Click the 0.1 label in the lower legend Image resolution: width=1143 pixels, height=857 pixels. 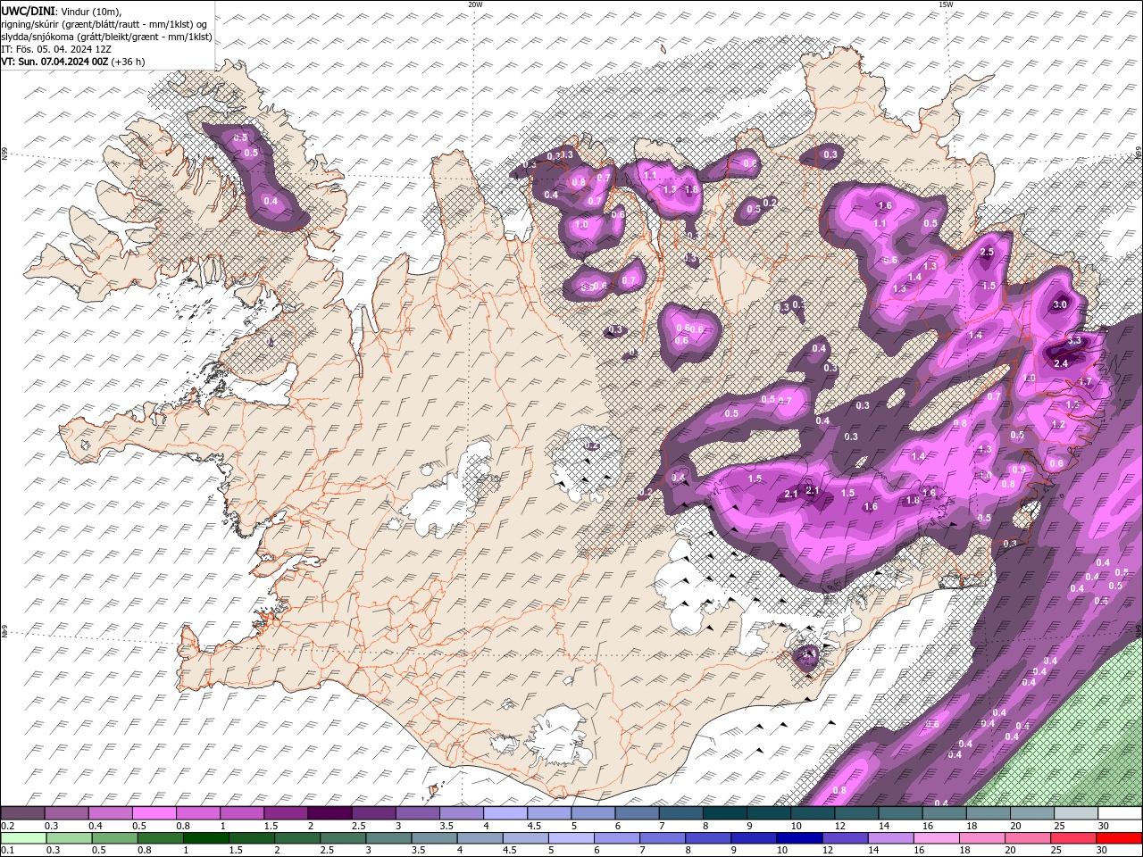8,850
